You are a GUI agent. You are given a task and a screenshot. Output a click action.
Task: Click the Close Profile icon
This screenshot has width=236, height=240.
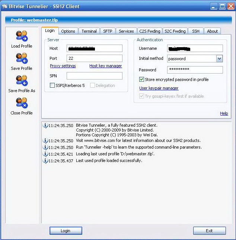click(22, 103)
